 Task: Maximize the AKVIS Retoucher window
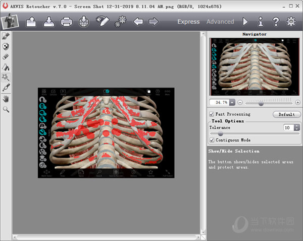point(291,6)
